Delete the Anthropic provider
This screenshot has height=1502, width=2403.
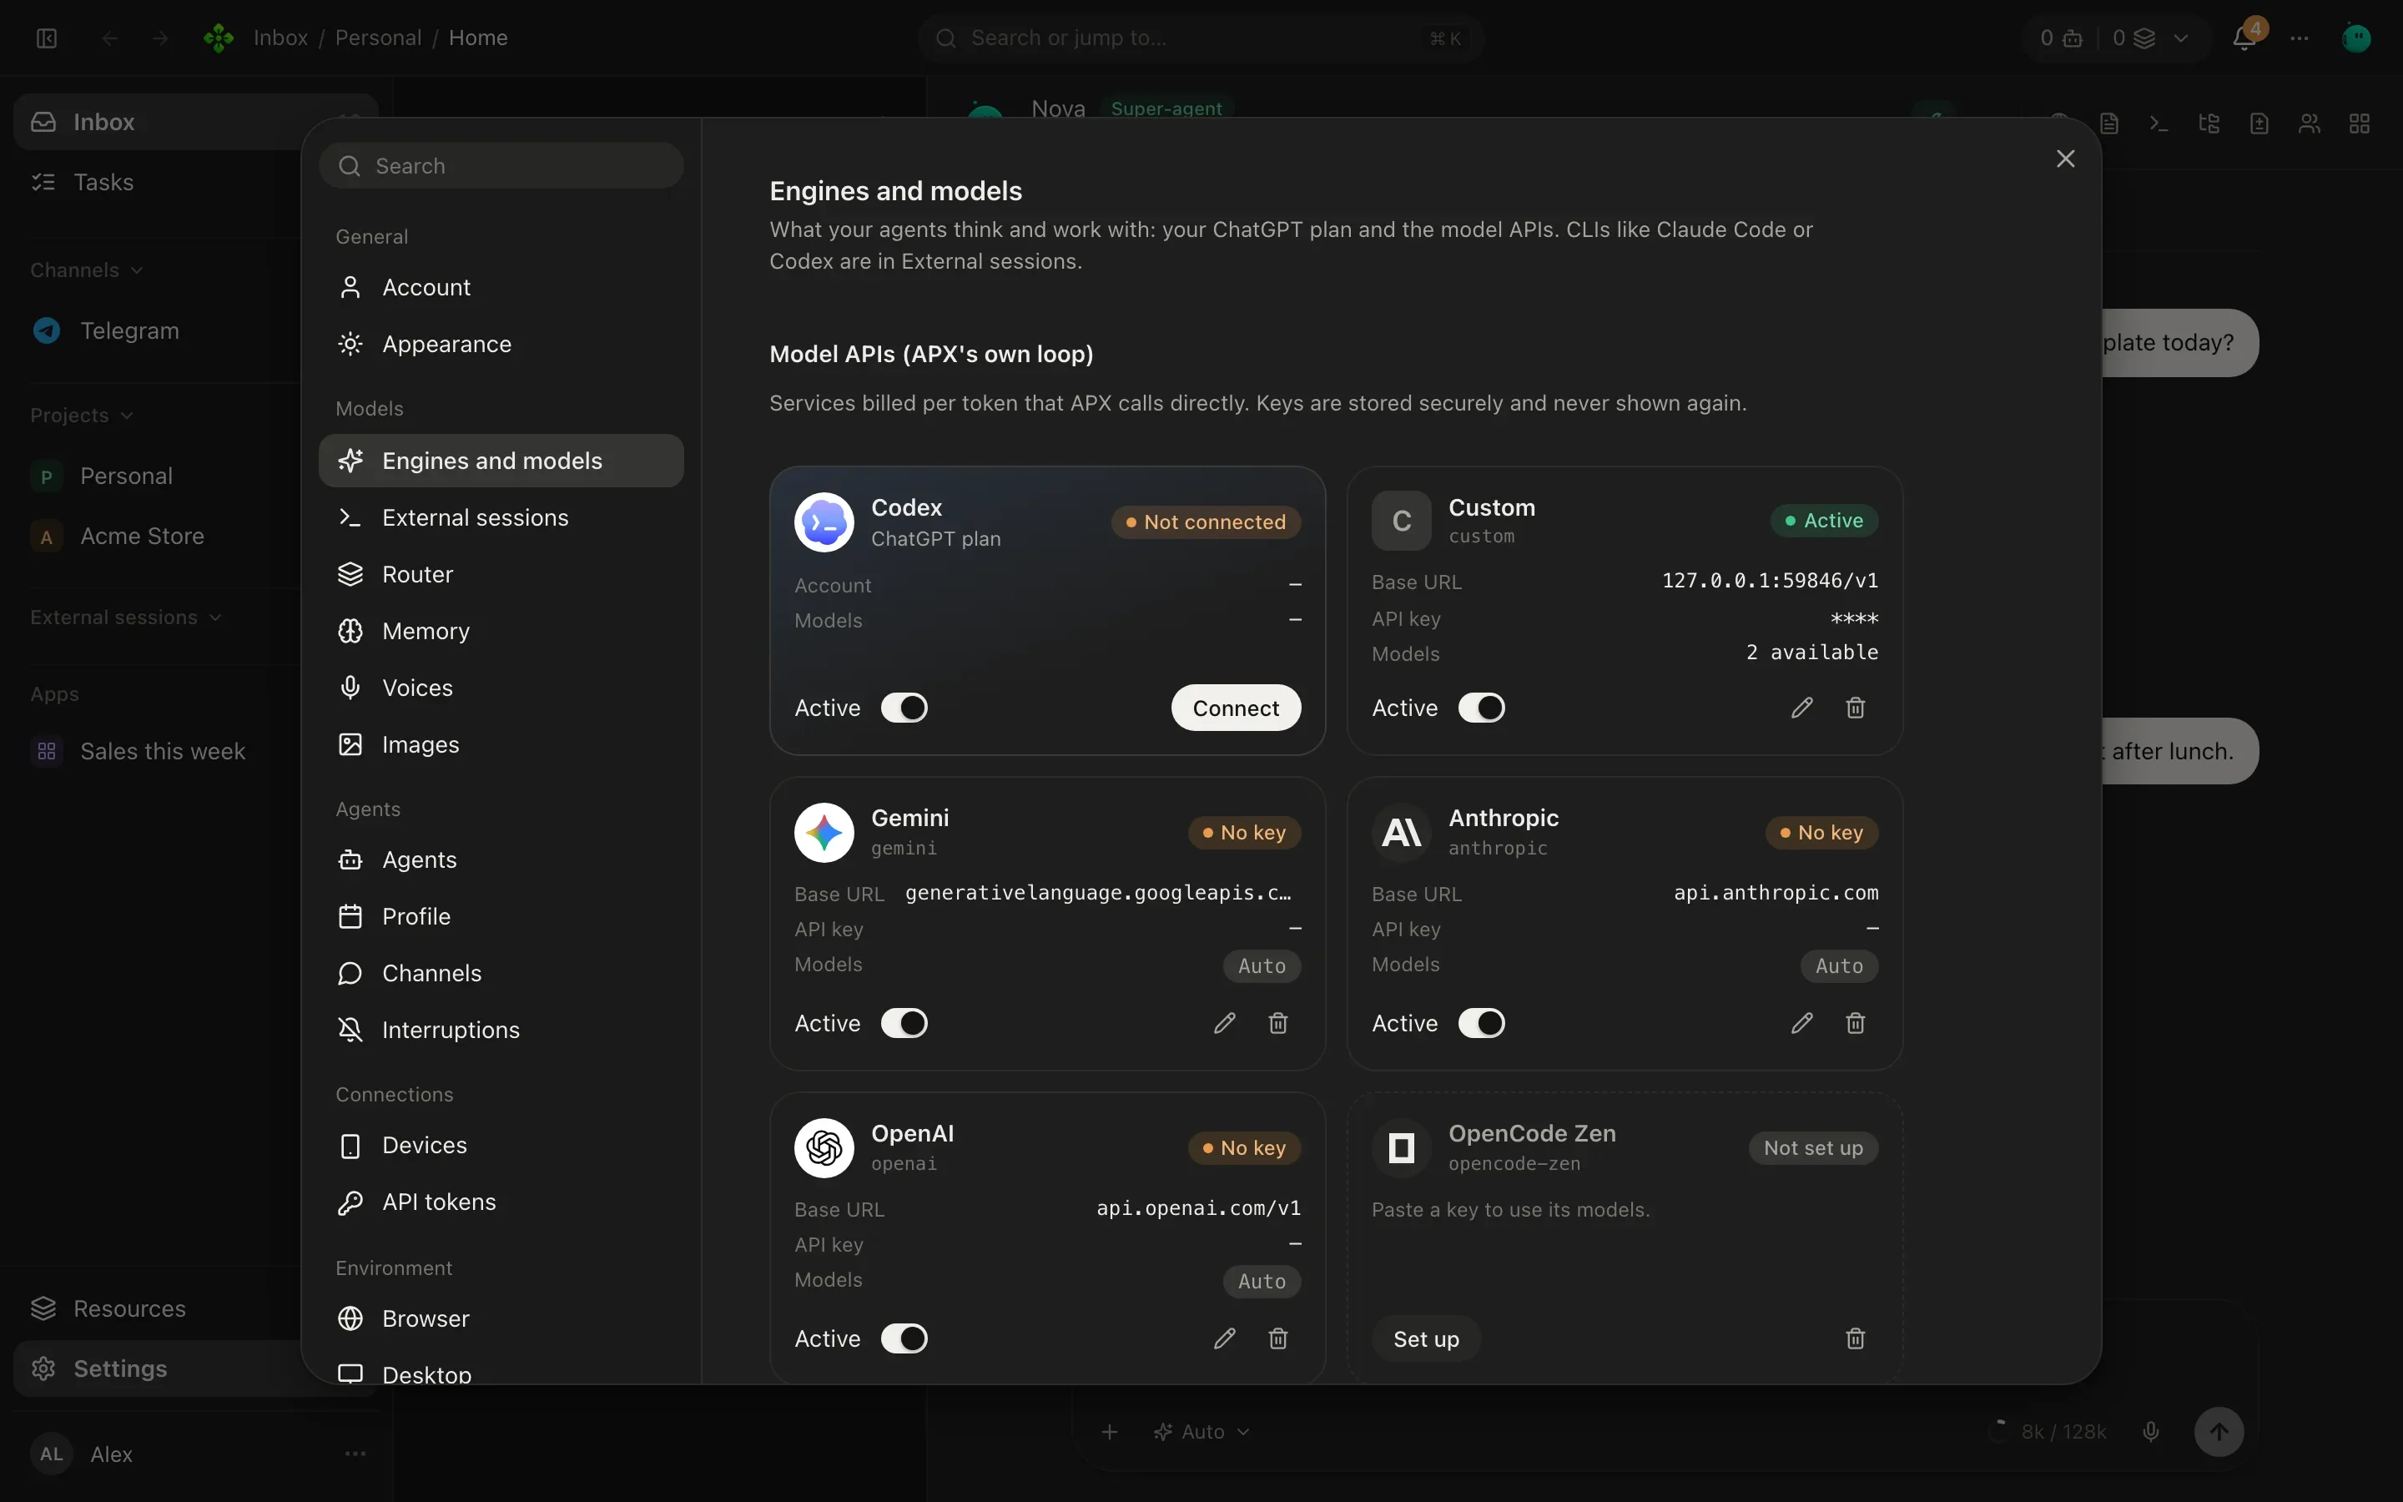pyautogui.click(x=1855, y=1022)
